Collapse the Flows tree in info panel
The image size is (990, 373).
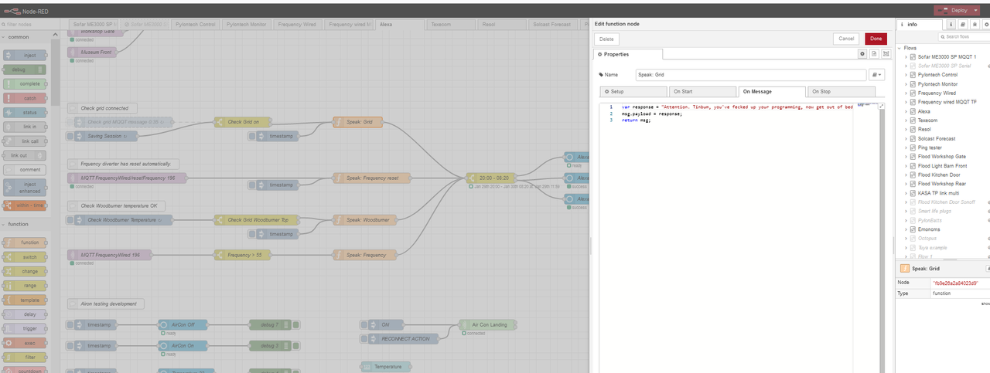[x=900, y=48]
